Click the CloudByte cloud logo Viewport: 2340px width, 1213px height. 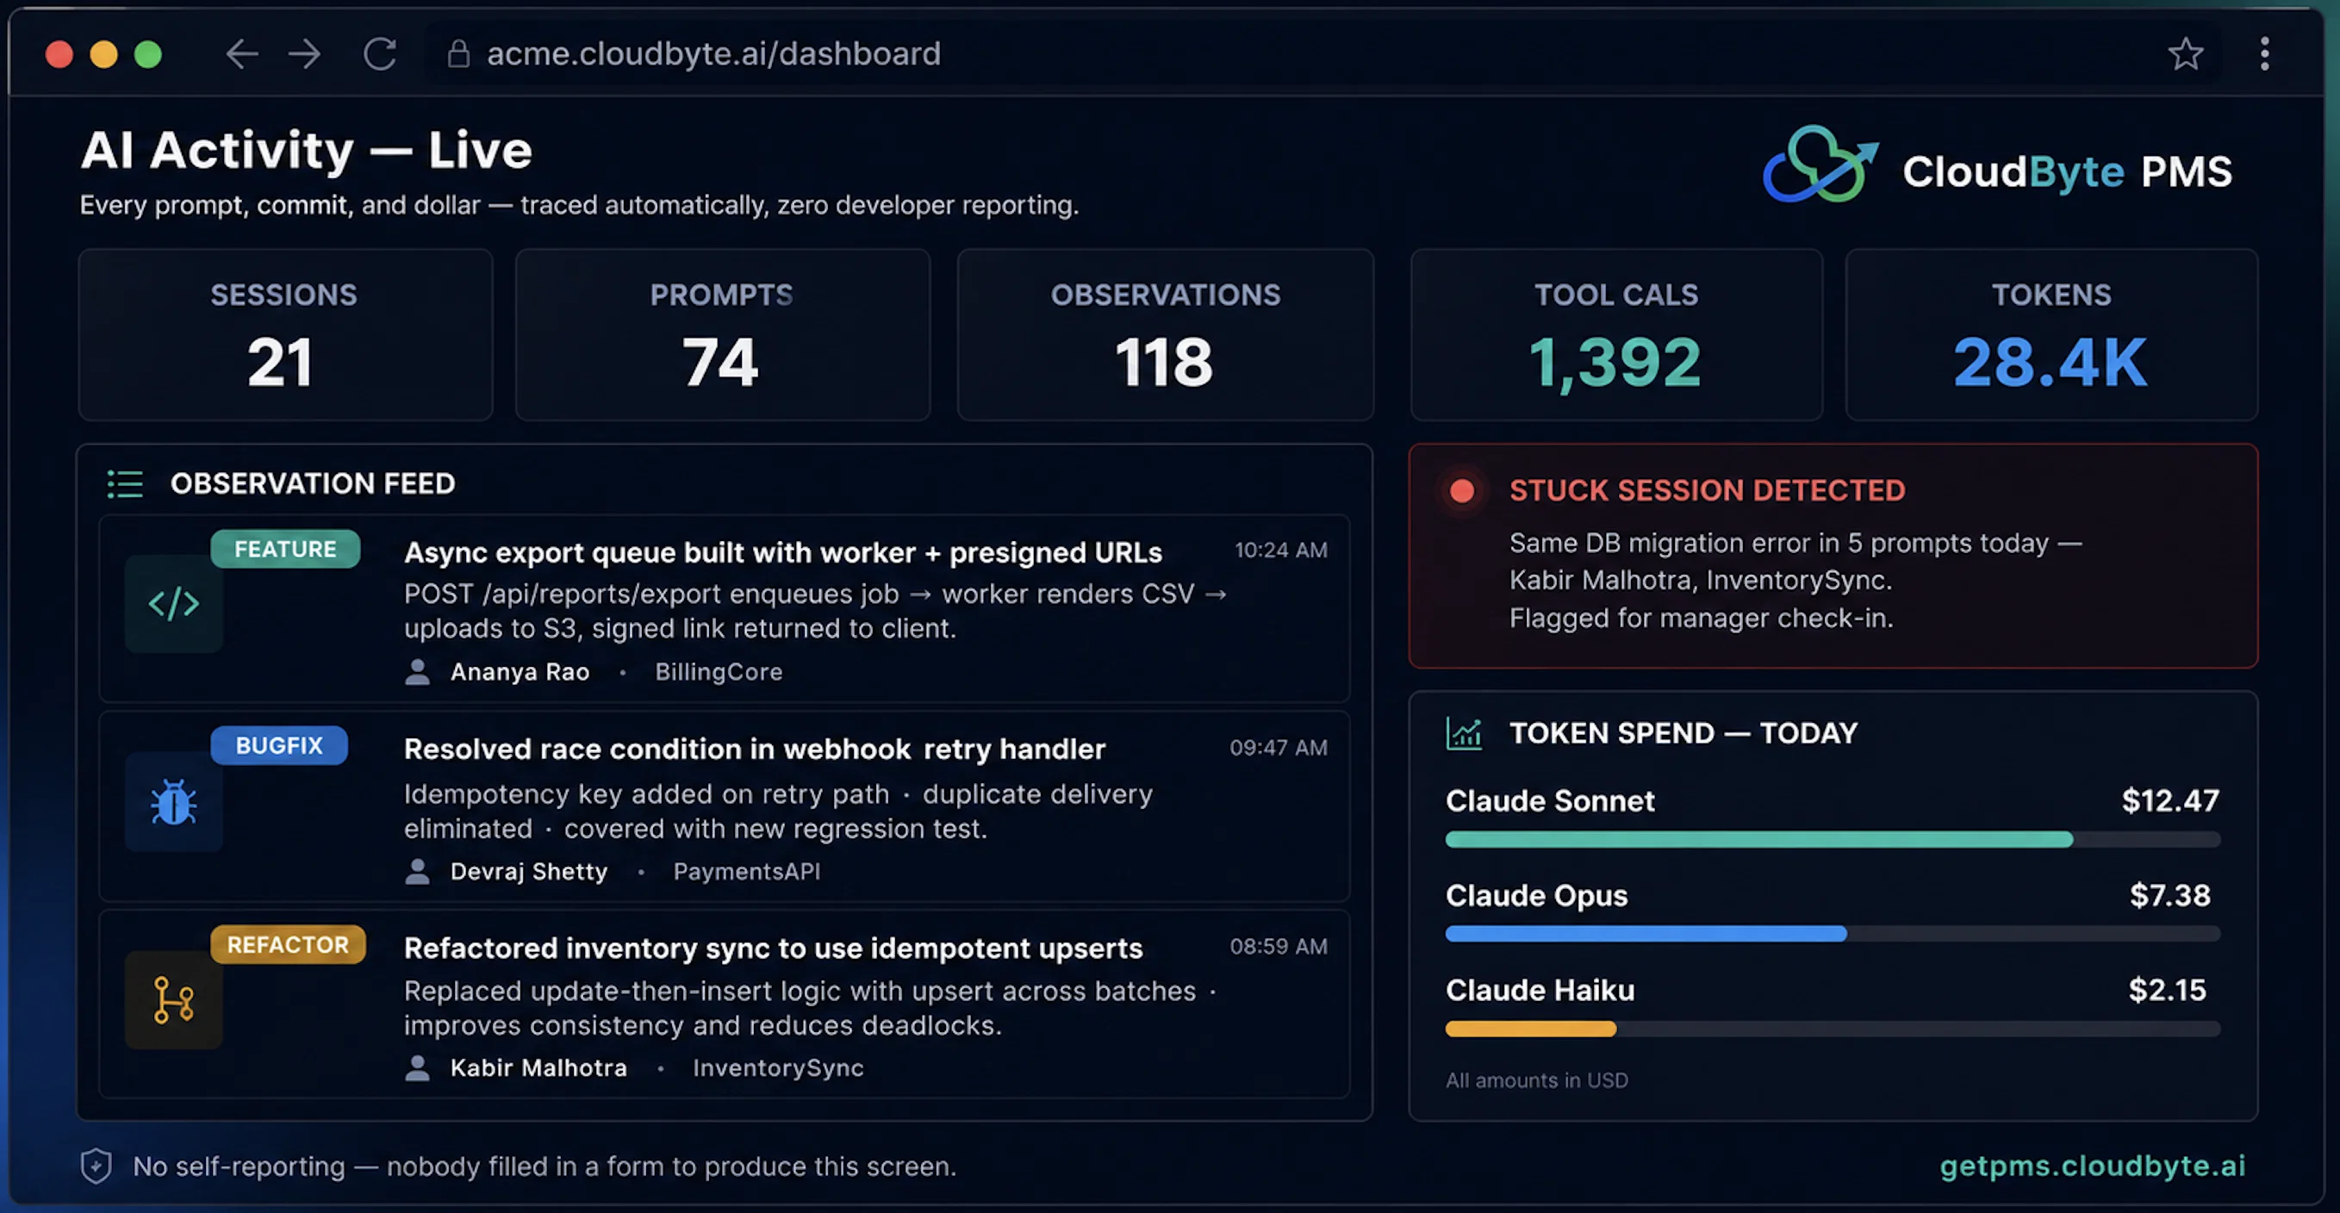point(1820,165)
